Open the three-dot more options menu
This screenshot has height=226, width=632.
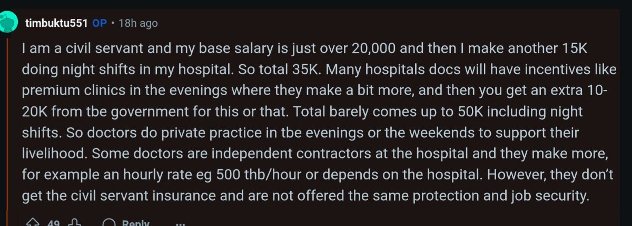pos(181,223)
